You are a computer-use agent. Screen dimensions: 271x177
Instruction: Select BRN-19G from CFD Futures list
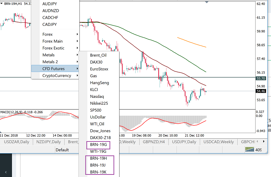pyautogui.click(x=98, y=145)
